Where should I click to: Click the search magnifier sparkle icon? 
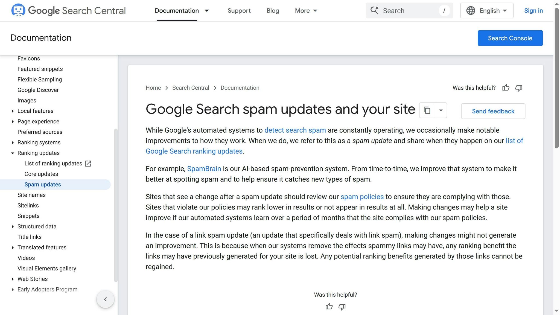point(375,10)
